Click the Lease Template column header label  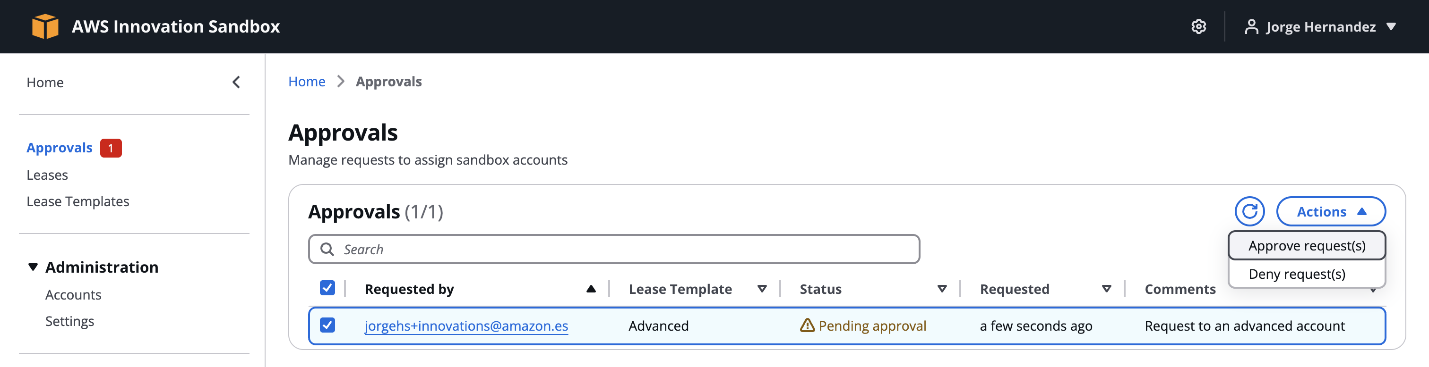[x=680, y=289]
